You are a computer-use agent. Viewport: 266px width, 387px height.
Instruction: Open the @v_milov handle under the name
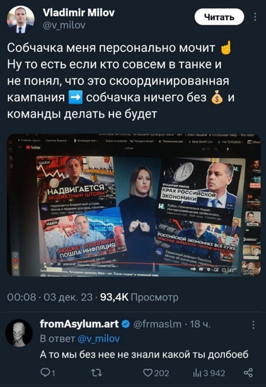pyautogui.click(x=64, y=24)
